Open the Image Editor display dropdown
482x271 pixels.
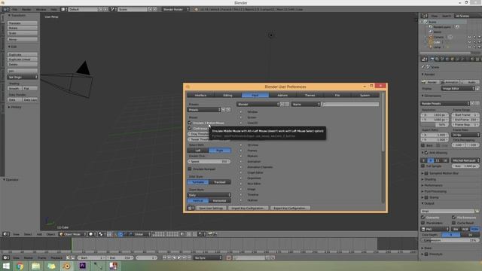point(459,89)
